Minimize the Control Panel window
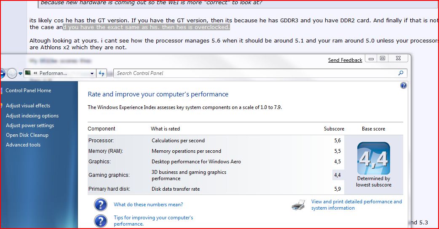This screenshot has height=229, width=439. [371, 59]
